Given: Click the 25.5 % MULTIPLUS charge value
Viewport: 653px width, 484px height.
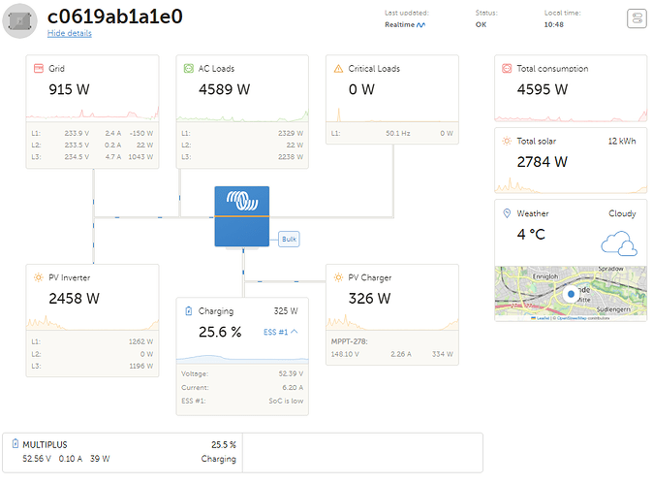Looking at the screenshot, I should point(224,445).
